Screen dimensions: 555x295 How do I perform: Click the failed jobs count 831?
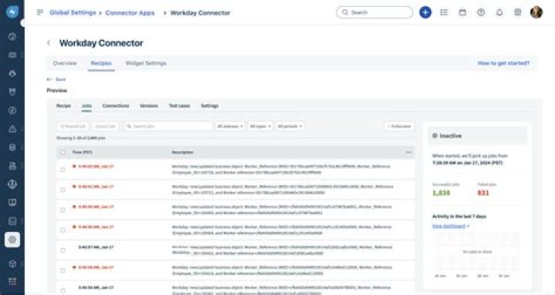coord(483,193)
